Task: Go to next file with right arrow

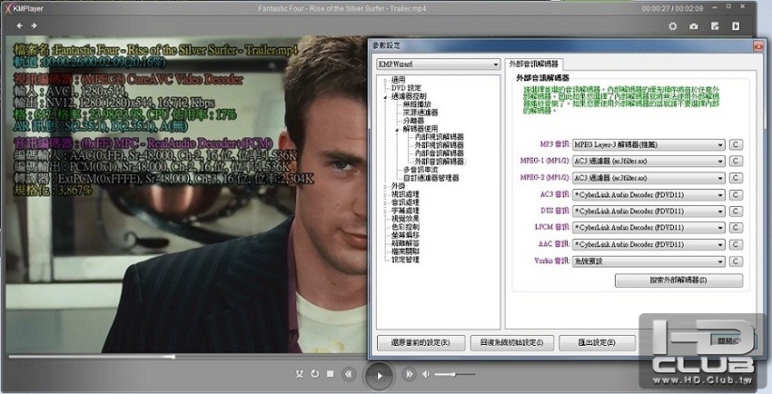Action: (34, 25)
